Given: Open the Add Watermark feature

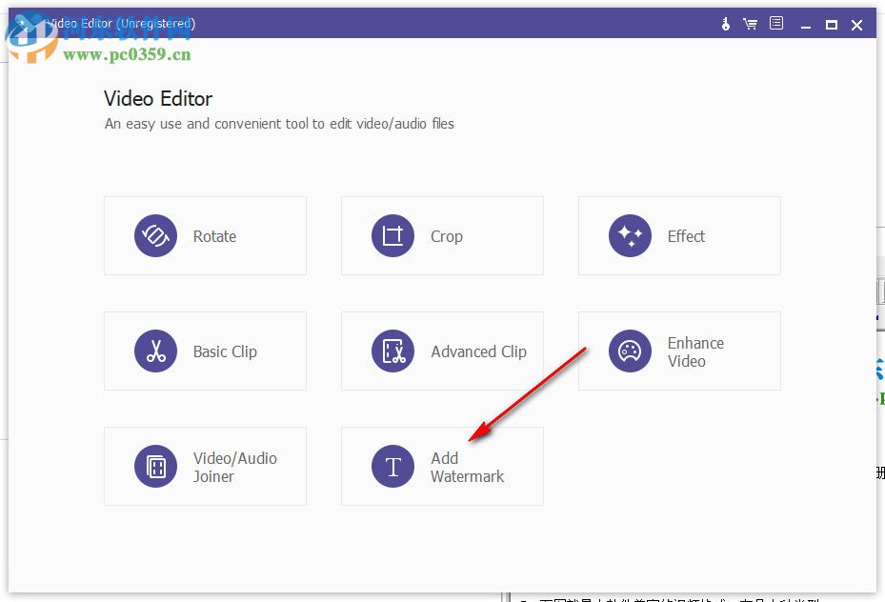Looking at the screenshot, I should pos(441,466).
